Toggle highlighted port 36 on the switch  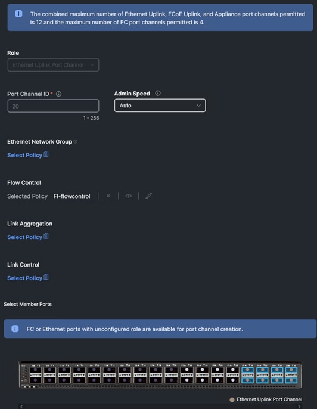pyautogui.click(x=291, y=380)
